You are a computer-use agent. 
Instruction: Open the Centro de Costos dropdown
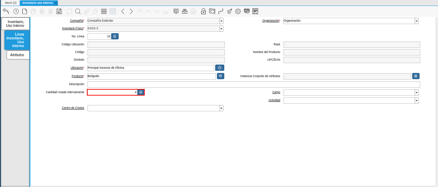[221, 108]
